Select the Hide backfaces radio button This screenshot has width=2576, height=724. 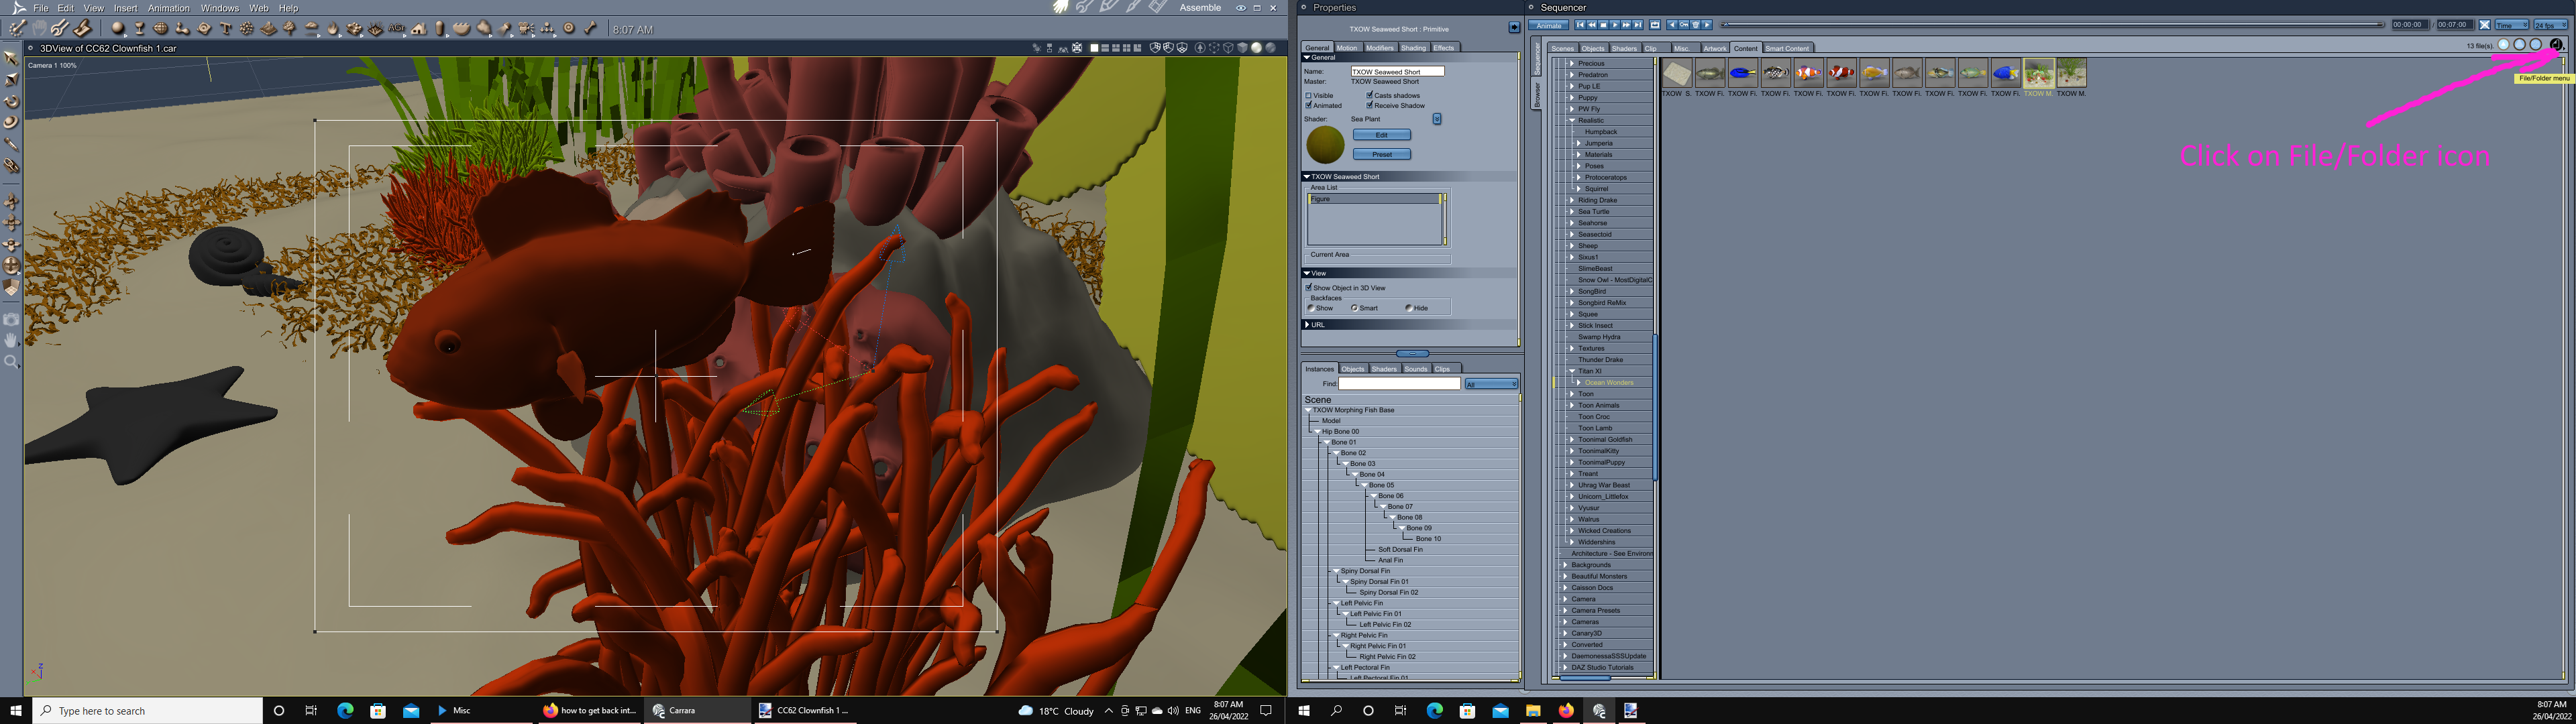1409,308
